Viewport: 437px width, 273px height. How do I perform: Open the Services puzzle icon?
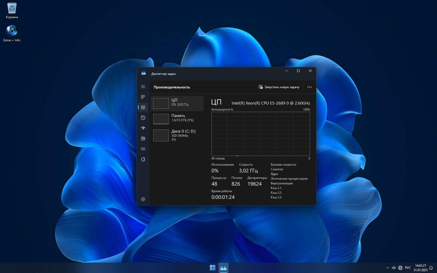click(143, 159)
